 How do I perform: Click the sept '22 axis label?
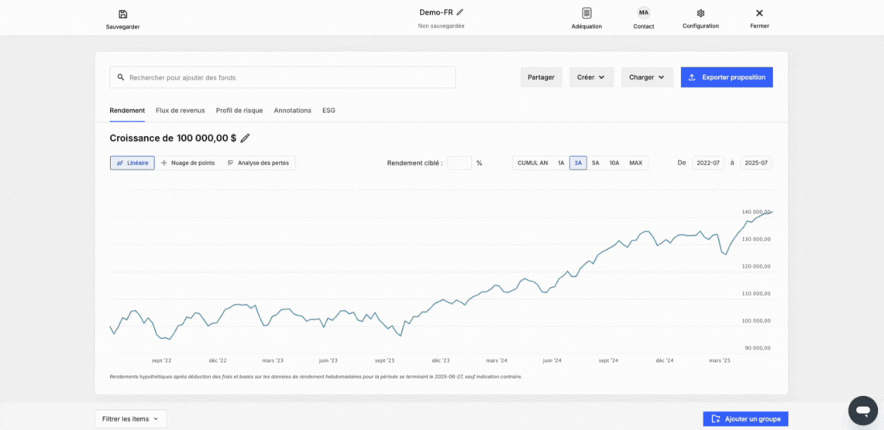[x=162, y=360]
